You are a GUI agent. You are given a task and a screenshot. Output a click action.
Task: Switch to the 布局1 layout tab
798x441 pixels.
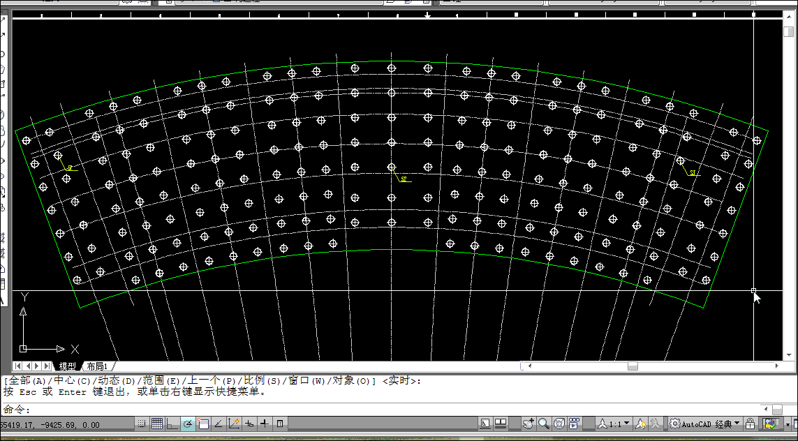(x=97, y=366)
